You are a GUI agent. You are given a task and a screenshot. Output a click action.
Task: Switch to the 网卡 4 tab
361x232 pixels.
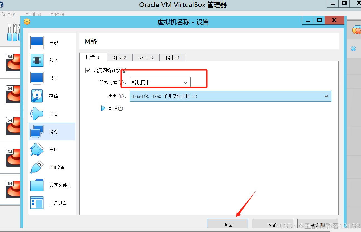coord(173,58)
